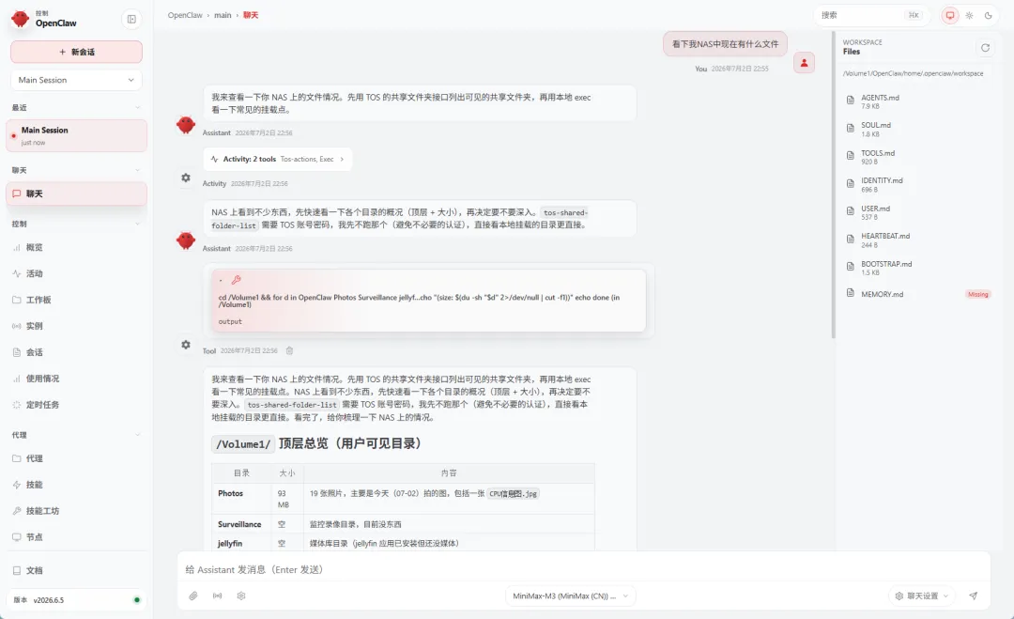The width and height of the screenshot is (1014, 619).
Task: Select the system monitor theme icon
Action: 949,15
